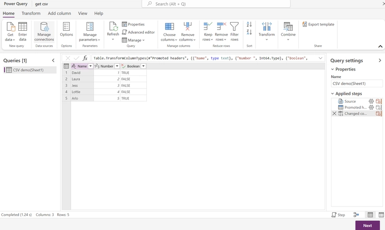This screenshot has height=230, width=385.
Task: Open the Name column filter dropdown
Action: pos(90,66)
